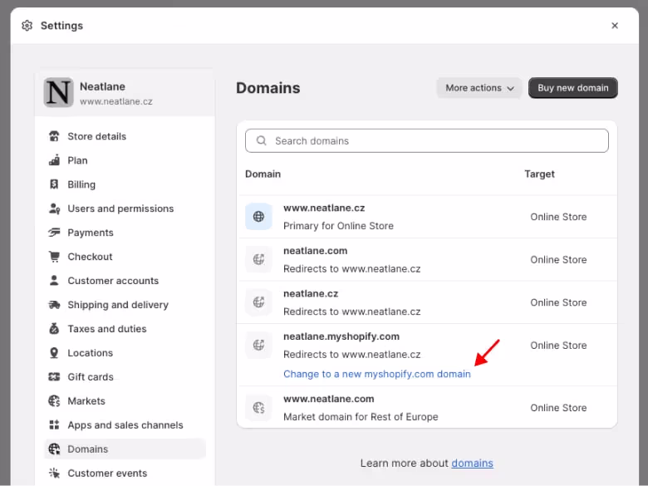The width and height of the screenshot is (648, 486).
Task: Click the search magnifier icon
Action: click(x=261, y=141)
